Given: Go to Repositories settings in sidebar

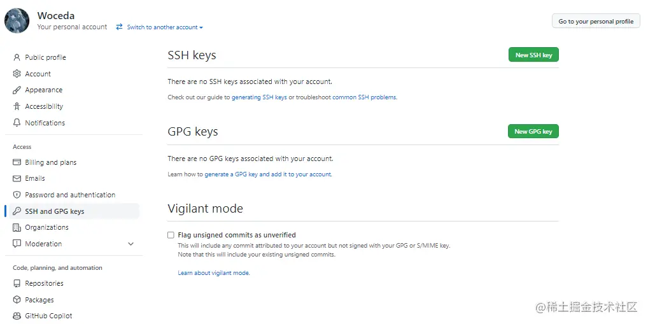Looking at the screenshot, I should point(44,283).
